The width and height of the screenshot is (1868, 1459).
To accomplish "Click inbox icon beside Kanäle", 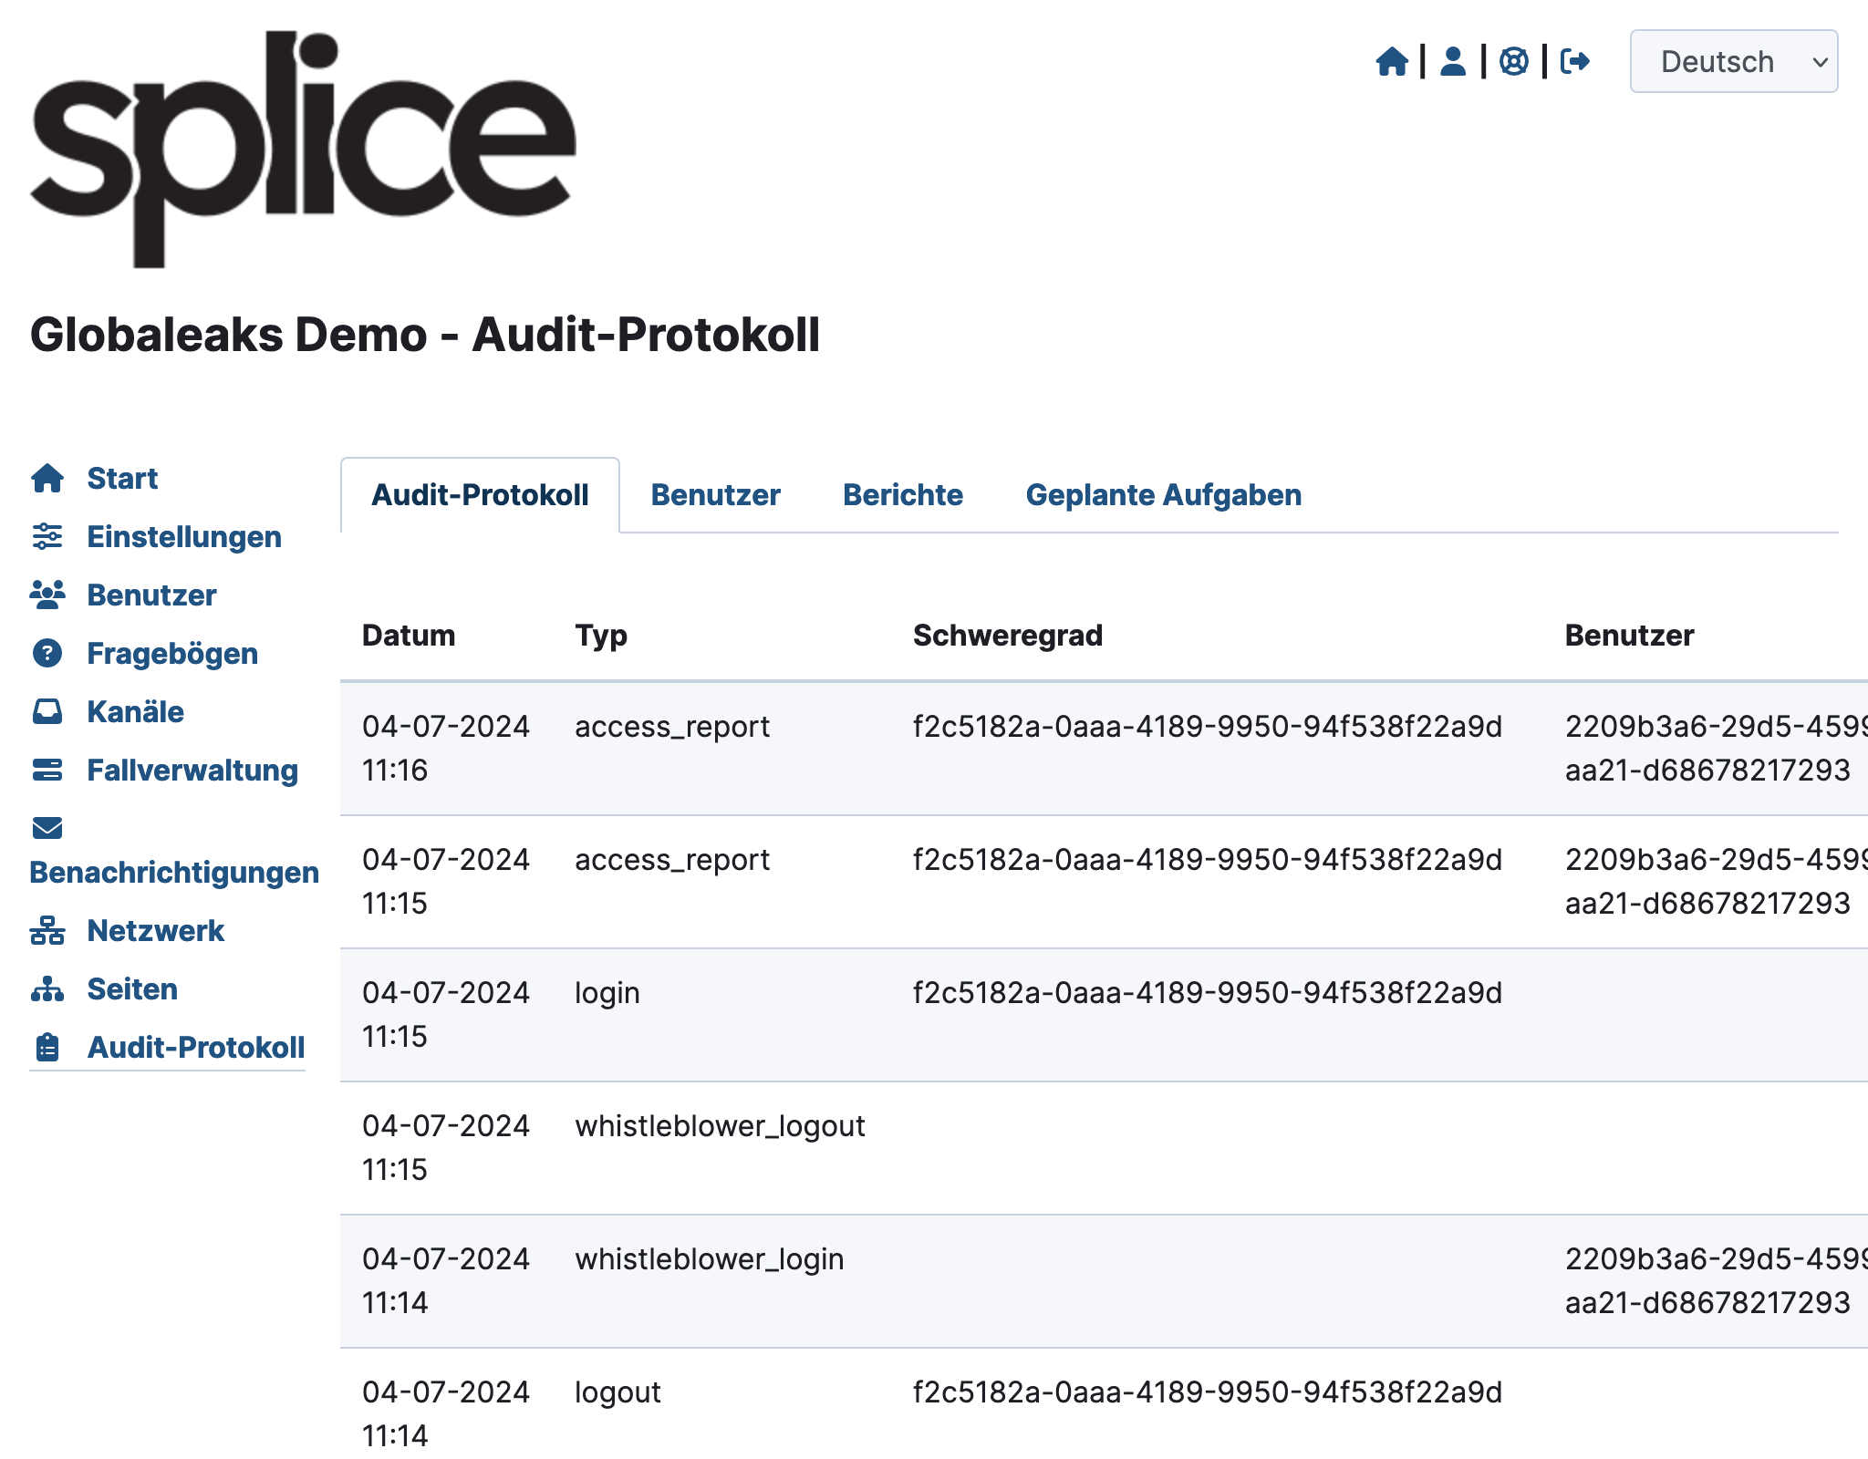I will (47, 711).
